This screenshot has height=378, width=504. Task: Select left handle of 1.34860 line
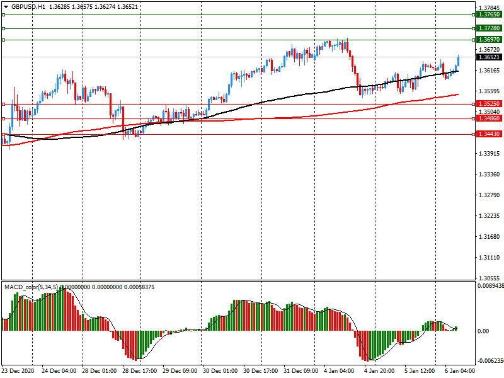pos(4,118)
